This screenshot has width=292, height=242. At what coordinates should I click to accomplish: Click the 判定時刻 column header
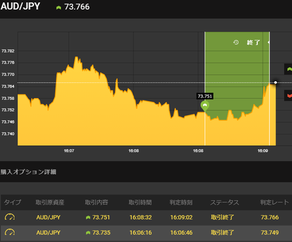(181, 202)
